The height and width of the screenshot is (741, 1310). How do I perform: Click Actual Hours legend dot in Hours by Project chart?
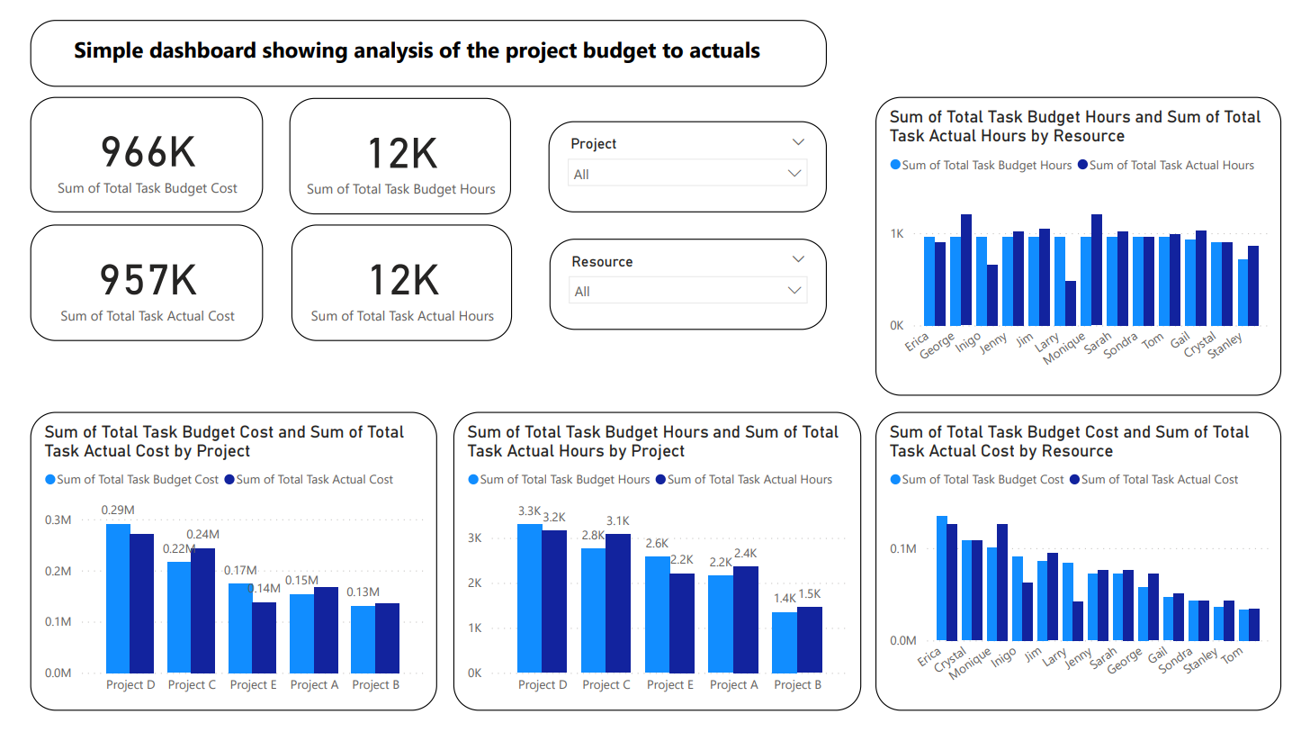(x=661, y=480)
